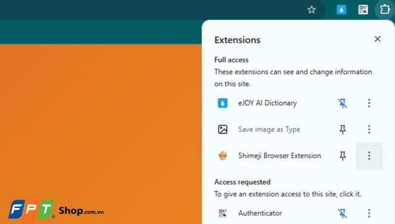Screen dimensions: 395x224
Task: Pin Save image as Type to toolbar
Action: [343, 129]
